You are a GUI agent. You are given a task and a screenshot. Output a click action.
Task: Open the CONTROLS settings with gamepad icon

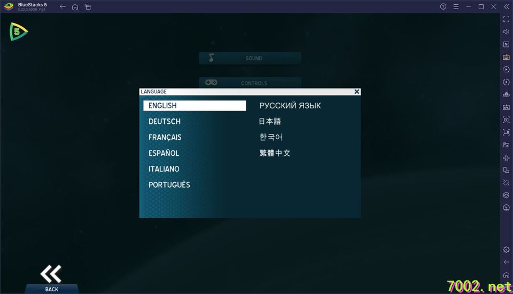(250, 83)
